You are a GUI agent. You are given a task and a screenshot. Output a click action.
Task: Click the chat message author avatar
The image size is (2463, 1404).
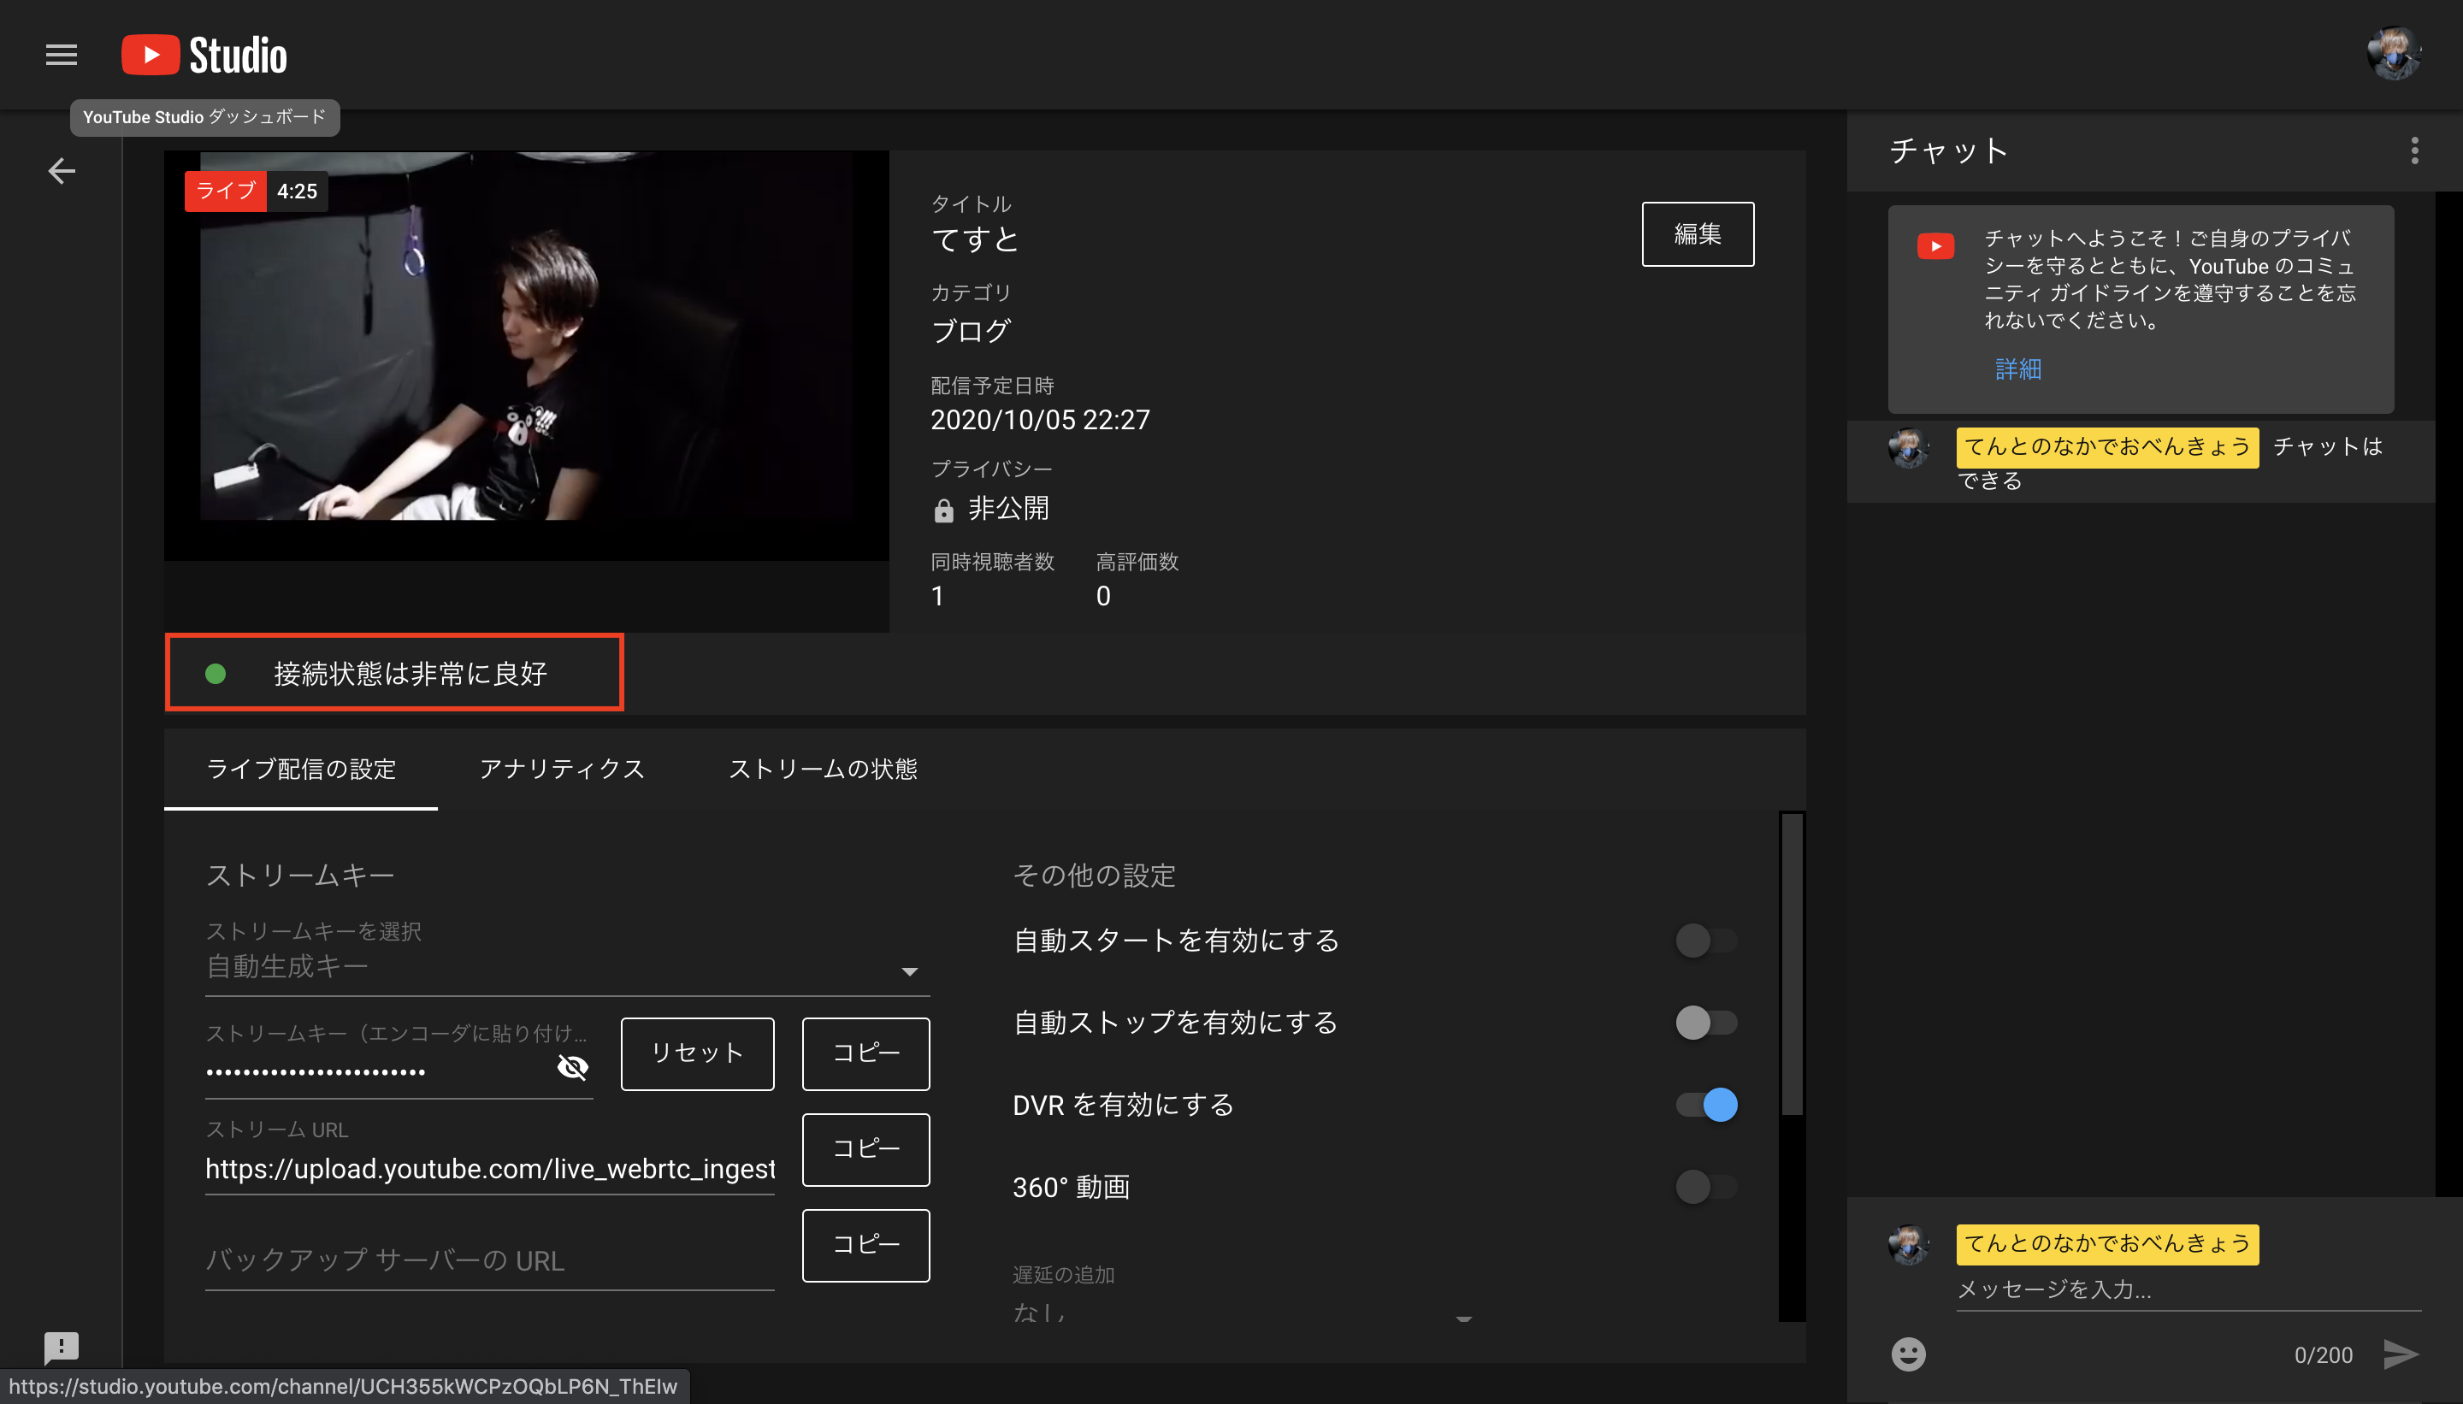click(1909, 448)
